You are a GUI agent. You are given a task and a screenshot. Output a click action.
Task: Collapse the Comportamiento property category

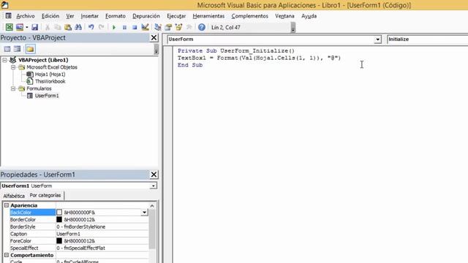[7, 255]
